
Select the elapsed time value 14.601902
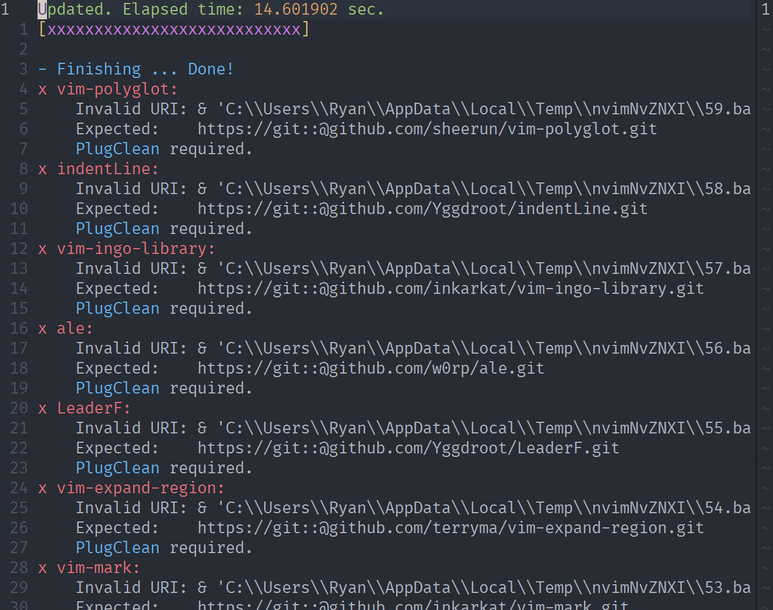click(295, 9)
